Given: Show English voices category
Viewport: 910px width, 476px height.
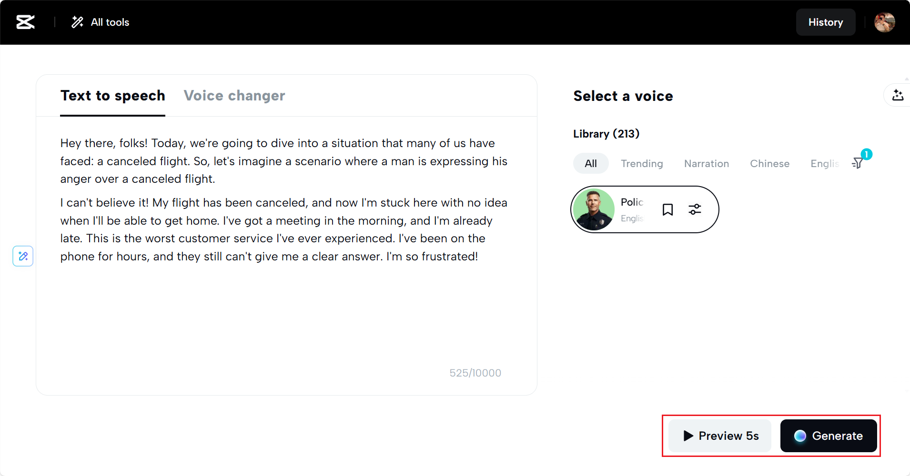Looking at the screenshot, I should (824, 163).
